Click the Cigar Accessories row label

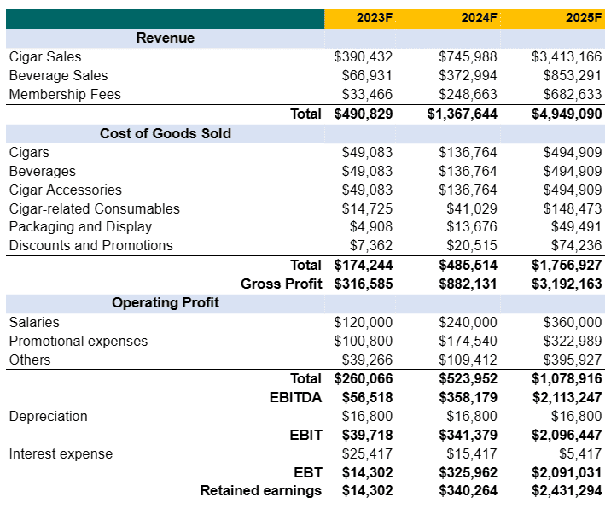(66, 190)
